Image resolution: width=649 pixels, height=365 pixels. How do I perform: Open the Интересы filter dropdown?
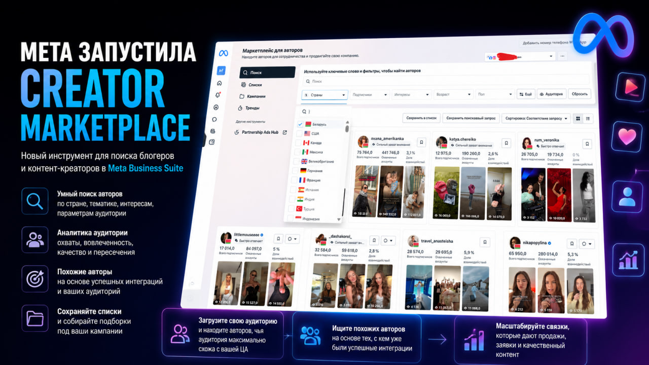(411, 95)
